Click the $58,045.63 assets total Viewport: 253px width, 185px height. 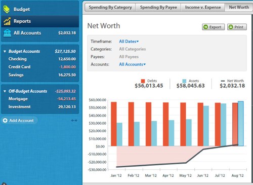click(x=190, y=86)
